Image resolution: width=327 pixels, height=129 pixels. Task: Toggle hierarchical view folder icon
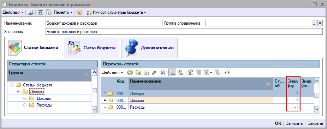[172, 72]
